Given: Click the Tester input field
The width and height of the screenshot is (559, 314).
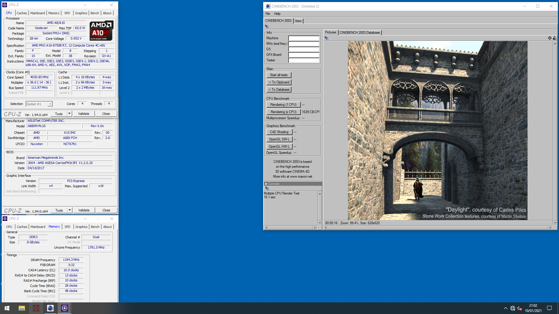Looking at the screenshot, I should [x=304, y=60].
